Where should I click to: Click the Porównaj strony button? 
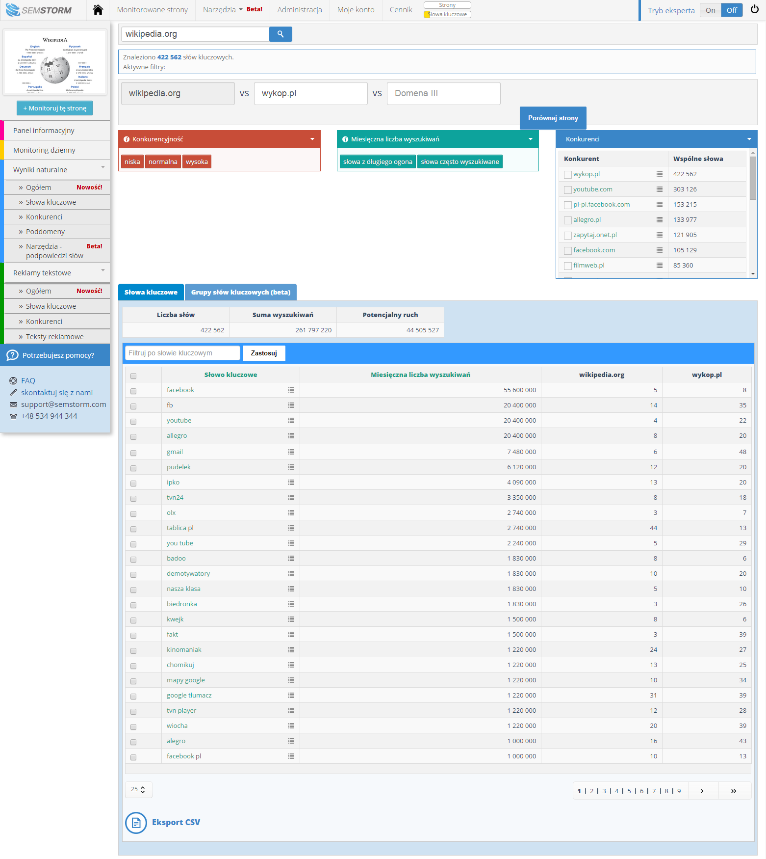553,118
